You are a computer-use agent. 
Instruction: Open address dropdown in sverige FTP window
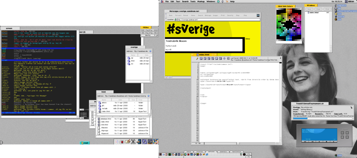tap(150, 51)
